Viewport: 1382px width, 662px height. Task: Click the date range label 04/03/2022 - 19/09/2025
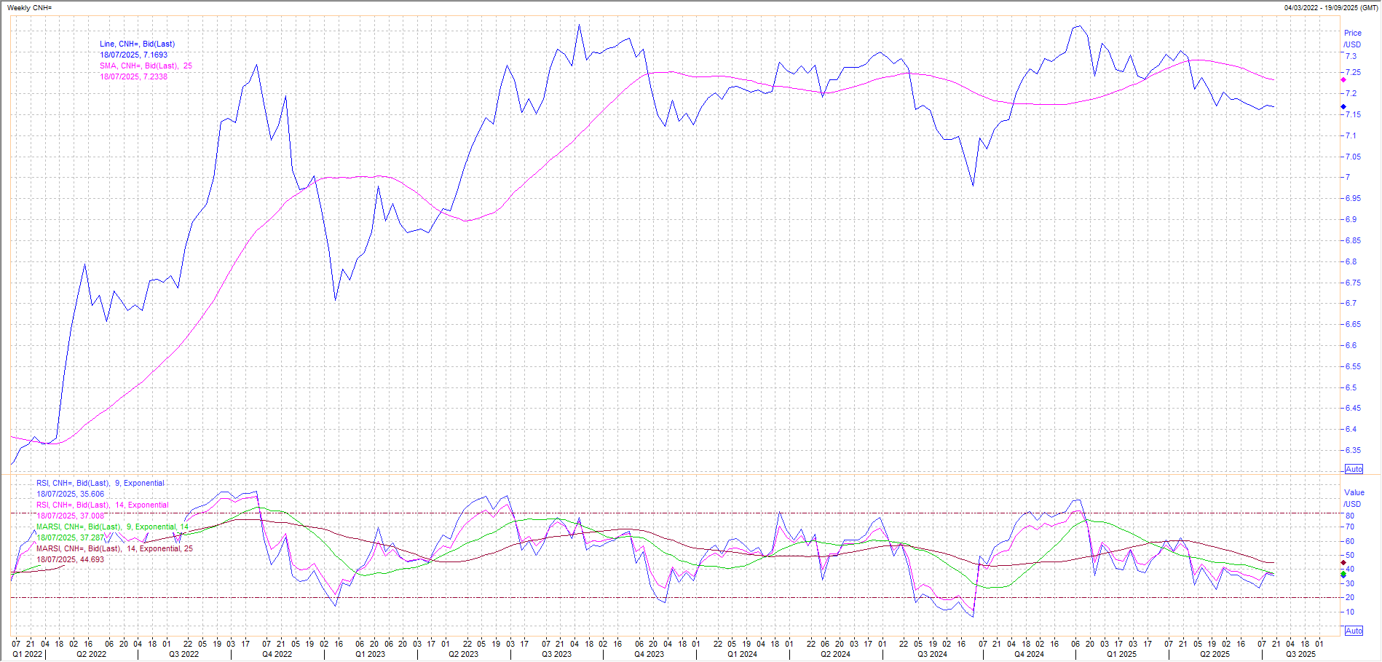(1331, 8)
